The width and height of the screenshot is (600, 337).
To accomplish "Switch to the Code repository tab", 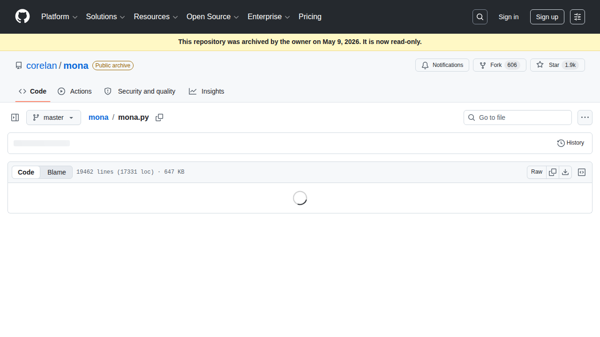I will [33, 91].
